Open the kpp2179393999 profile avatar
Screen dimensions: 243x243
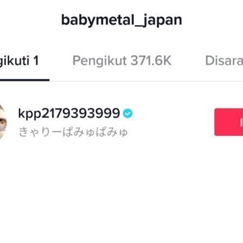3,122
